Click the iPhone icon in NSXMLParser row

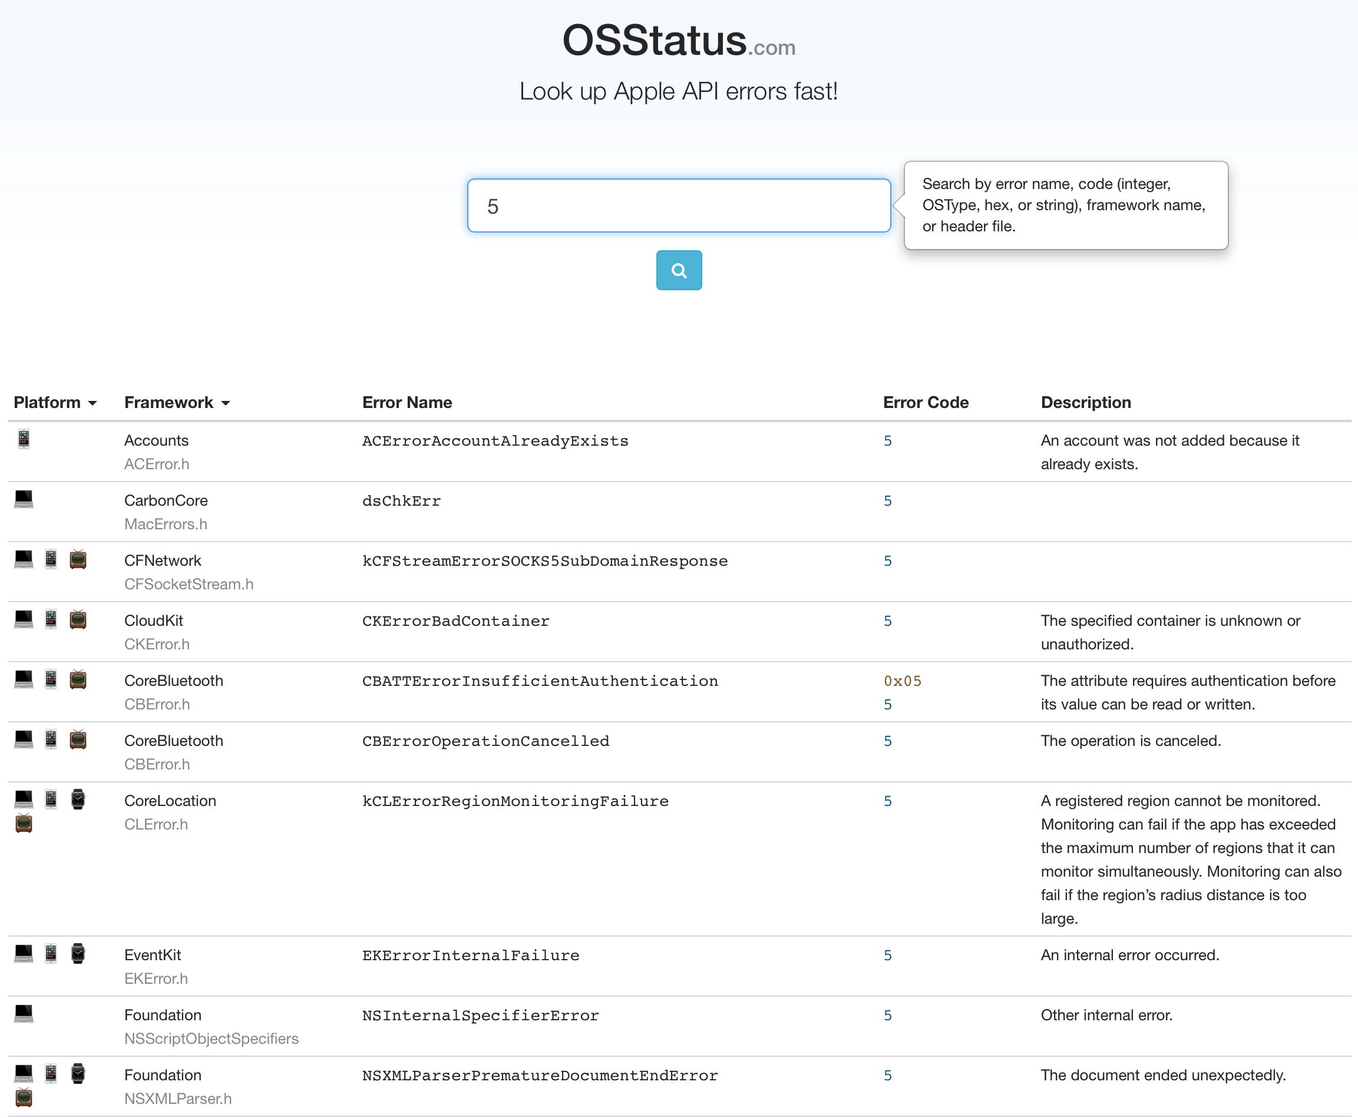(51, 1074)
